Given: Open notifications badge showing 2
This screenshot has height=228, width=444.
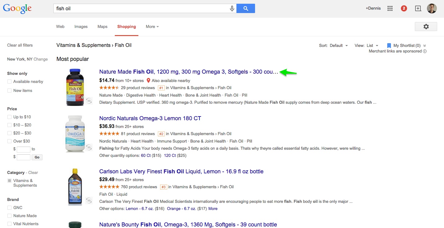Looking at the screenshot, I should [x=404, y=8].
